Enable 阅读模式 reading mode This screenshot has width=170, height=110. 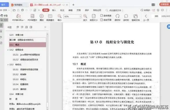pyautogui.click(x=50, y=17)
